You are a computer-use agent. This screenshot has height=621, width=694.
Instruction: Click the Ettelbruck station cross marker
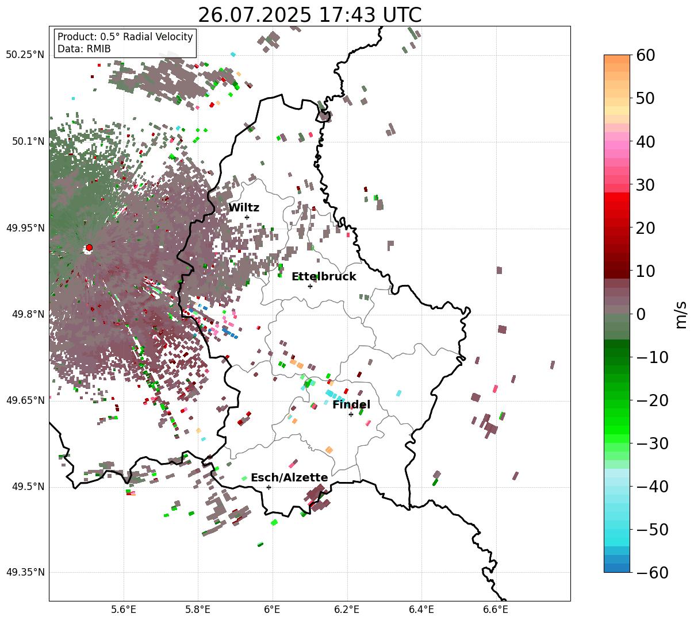coord(310,286)
